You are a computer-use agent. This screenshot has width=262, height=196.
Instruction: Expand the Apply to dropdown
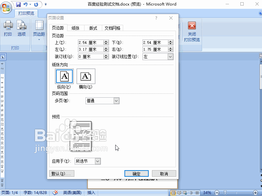coord(97,161)
